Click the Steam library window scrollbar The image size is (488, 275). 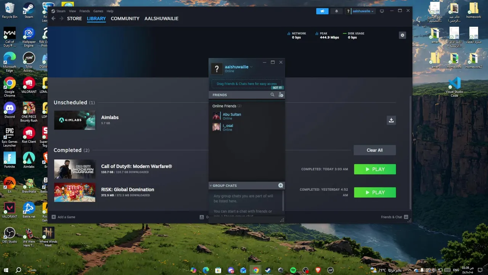pos(410,152)
